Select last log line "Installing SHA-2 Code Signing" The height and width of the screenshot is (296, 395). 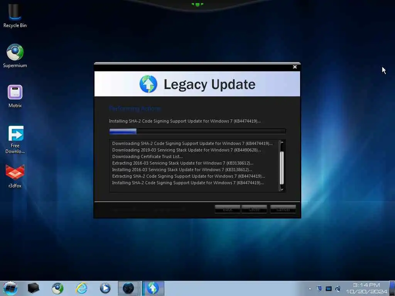pyautogui.click(x=188, y=183)
